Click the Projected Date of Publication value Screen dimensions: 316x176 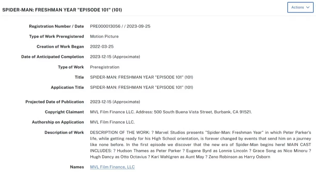point(115,102)
